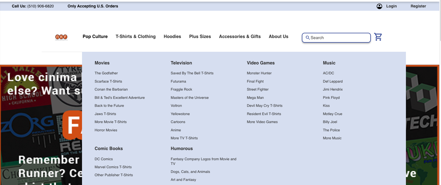Open the Movies category heading
This screenshot has height=185, width=441.
(102, 63)
